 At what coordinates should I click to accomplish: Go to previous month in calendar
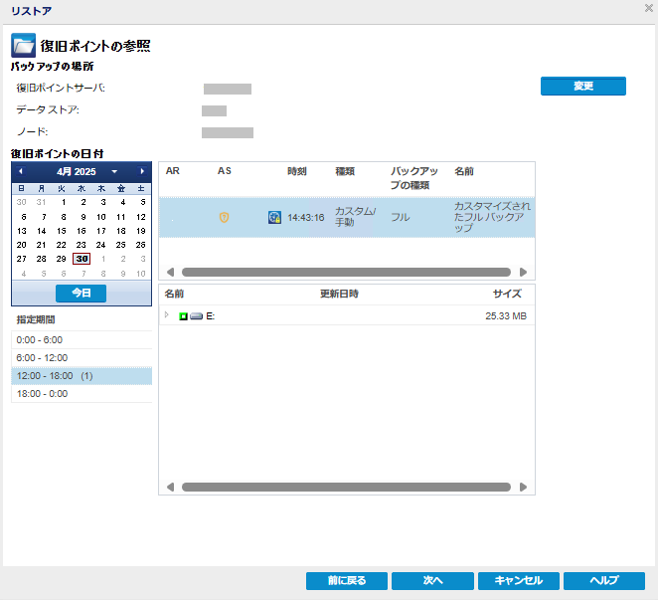[x=21, y=171]
